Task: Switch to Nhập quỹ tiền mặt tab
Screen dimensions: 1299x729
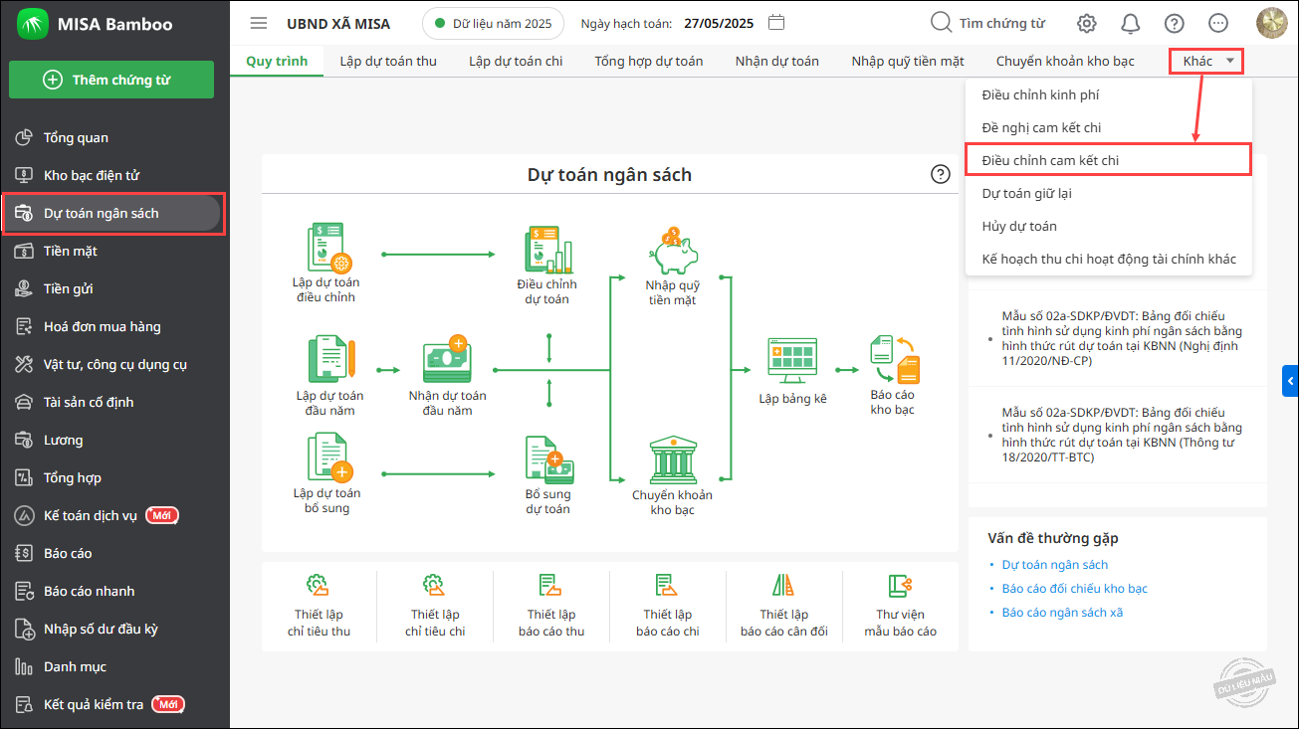Action: 908,61
